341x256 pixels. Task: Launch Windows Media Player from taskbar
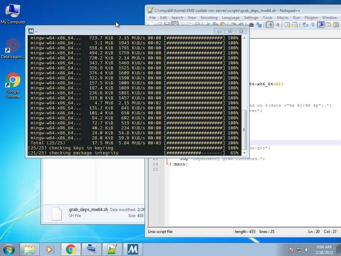tap(50, 249)
